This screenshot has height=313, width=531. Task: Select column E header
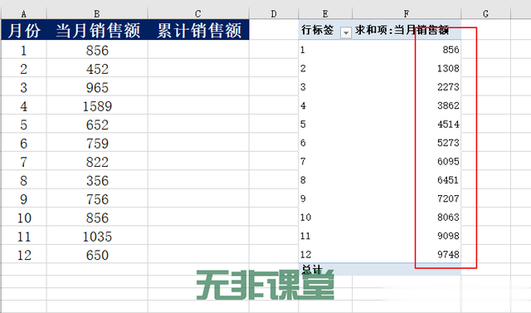click(325, 14)
